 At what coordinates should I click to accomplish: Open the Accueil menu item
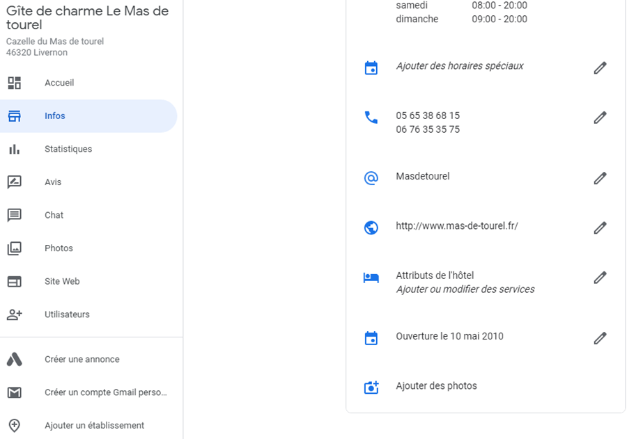click(88, 83)
